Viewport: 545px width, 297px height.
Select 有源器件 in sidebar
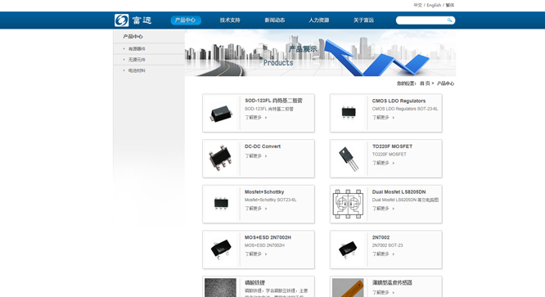137,49
